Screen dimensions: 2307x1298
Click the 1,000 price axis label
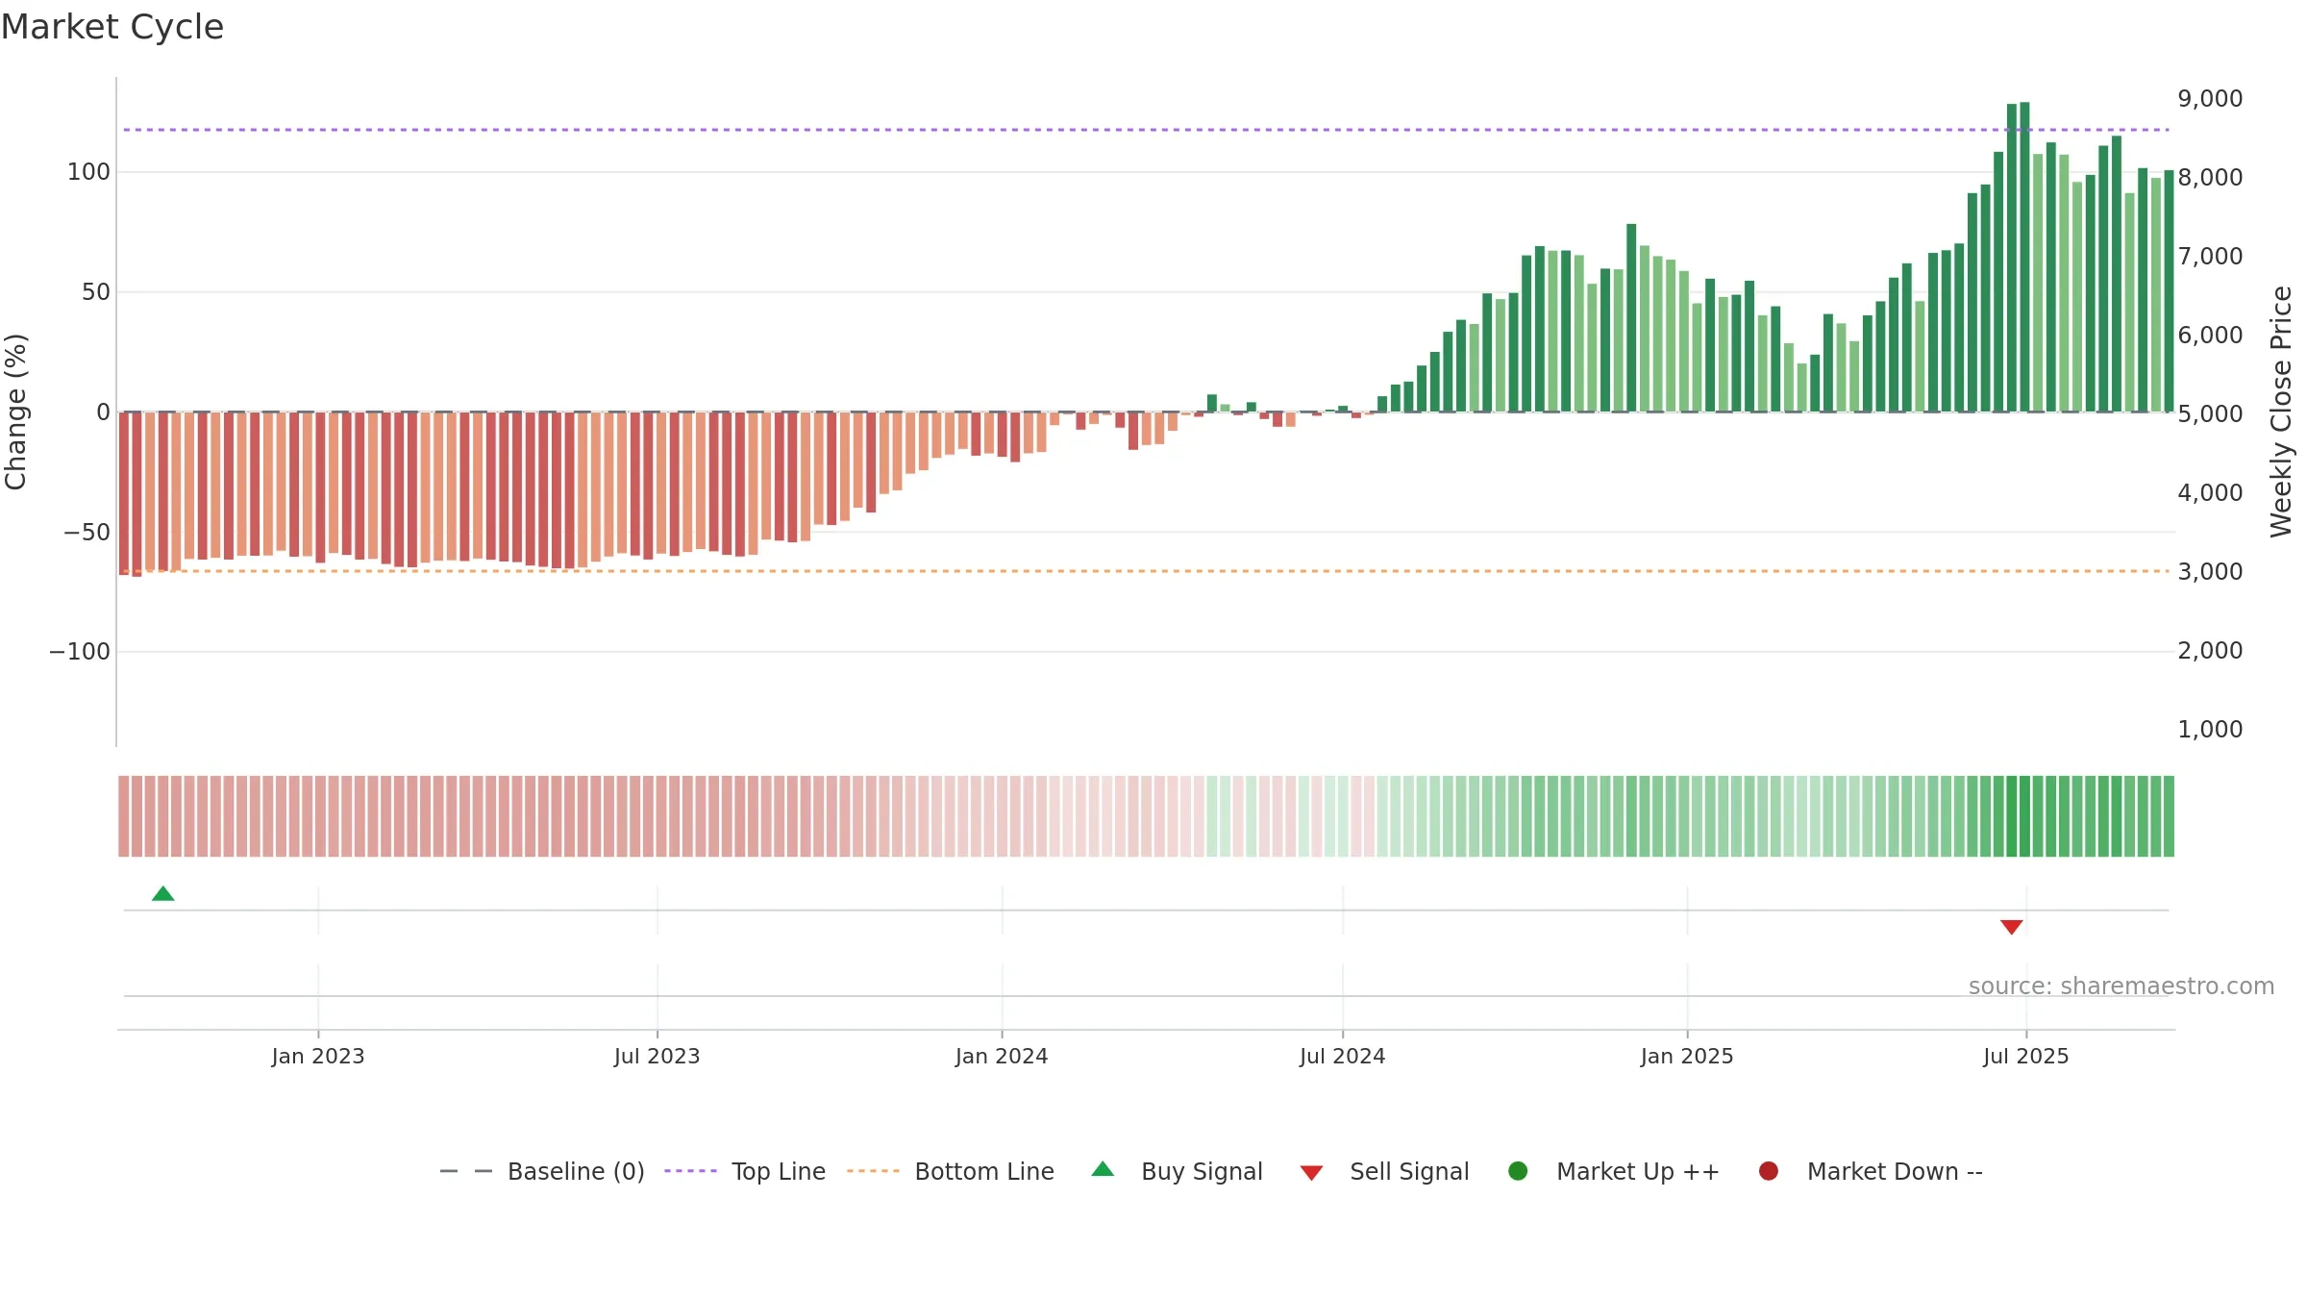coord(2210,730)
